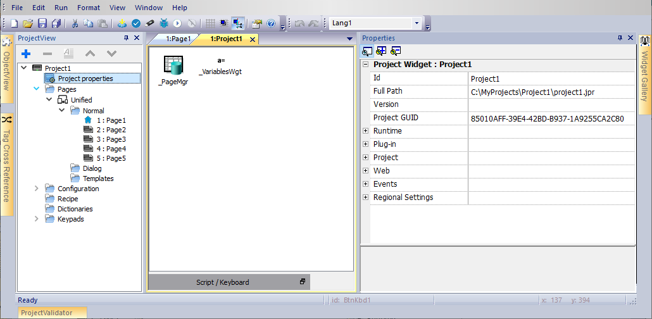Click the Save All toolbar icon
The image size is (652, 319).
[56, 23]
